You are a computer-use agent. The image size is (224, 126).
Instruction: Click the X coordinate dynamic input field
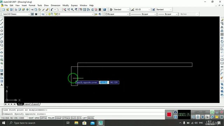[x=104, y=83]
